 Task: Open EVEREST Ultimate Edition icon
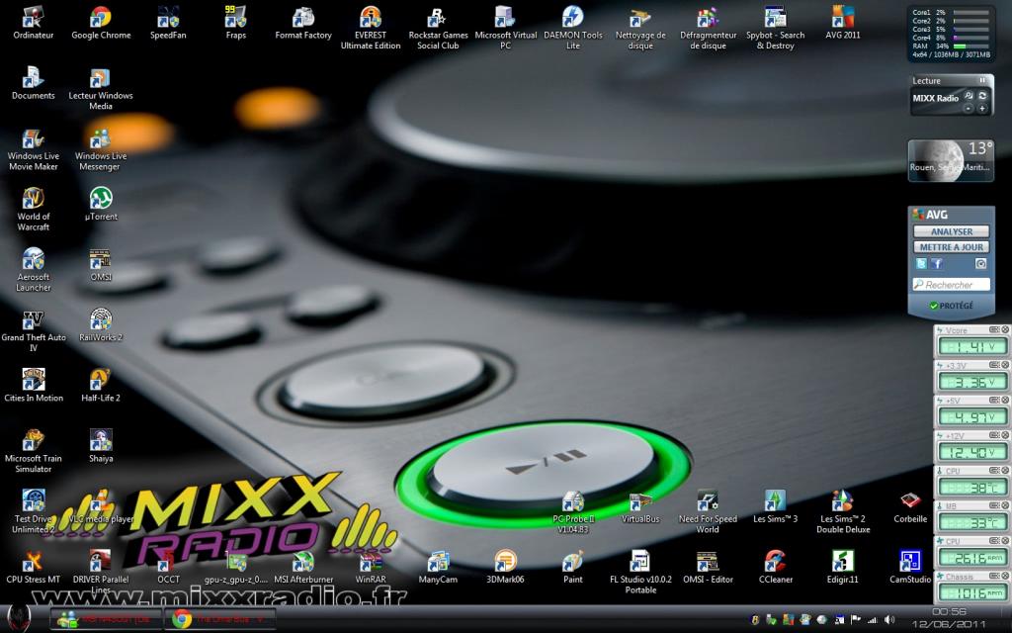click(371, 28)
